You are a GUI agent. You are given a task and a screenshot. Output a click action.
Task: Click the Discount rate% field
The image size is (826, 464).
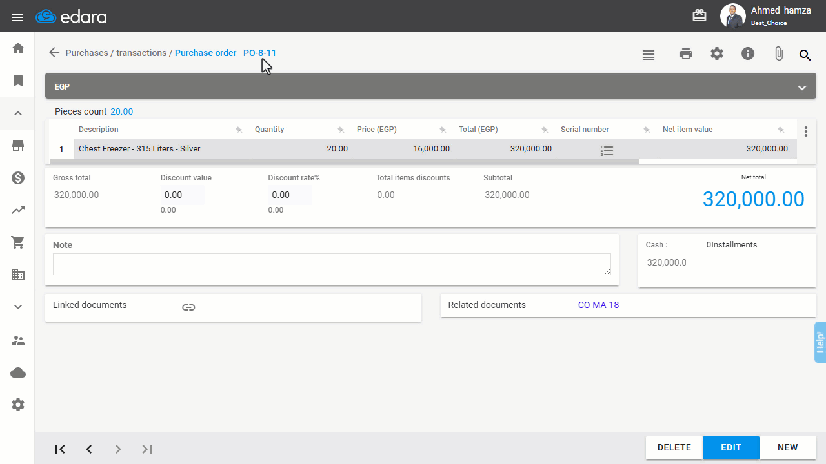click(x=290, y=195)
